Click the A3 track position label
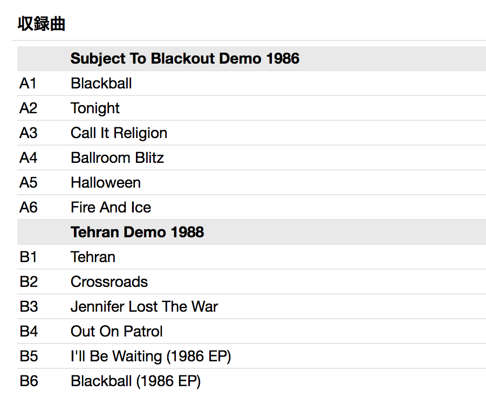 [29, 133]
